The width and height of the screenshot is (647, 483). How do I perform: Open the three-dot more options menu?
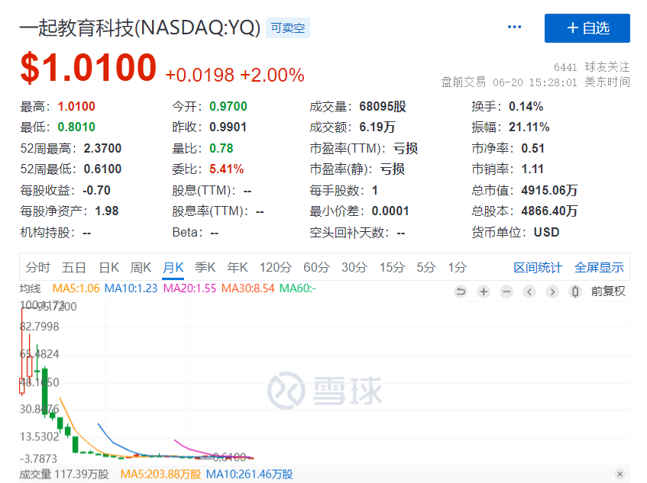tap(514, 27)
